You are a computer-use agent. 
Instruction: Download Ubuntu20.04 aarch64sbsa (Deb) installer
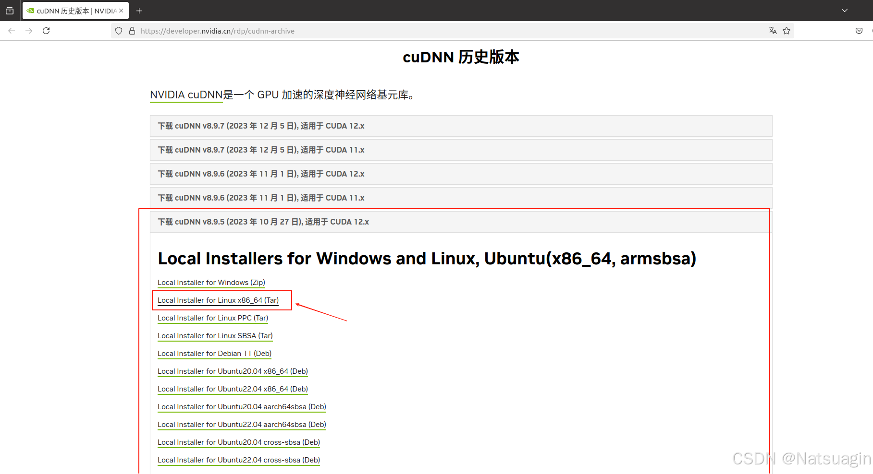242,407
